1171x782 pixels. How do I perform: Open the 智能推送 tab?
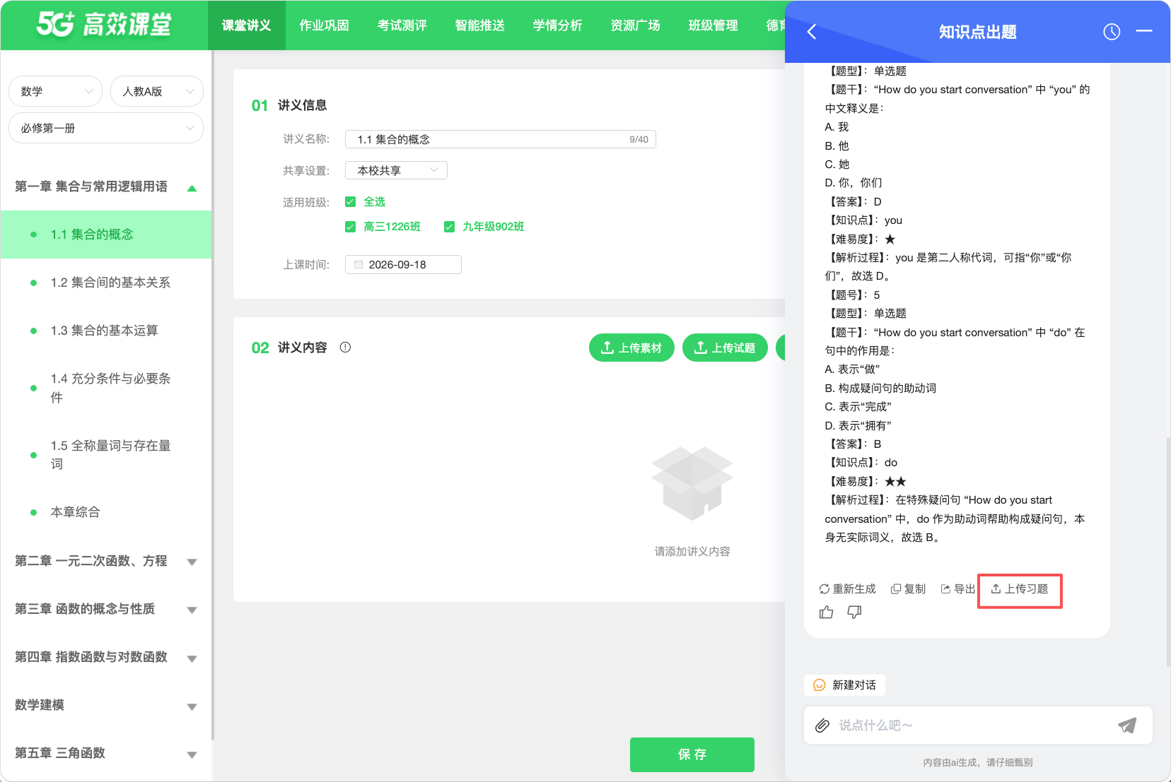pos(480,25)
